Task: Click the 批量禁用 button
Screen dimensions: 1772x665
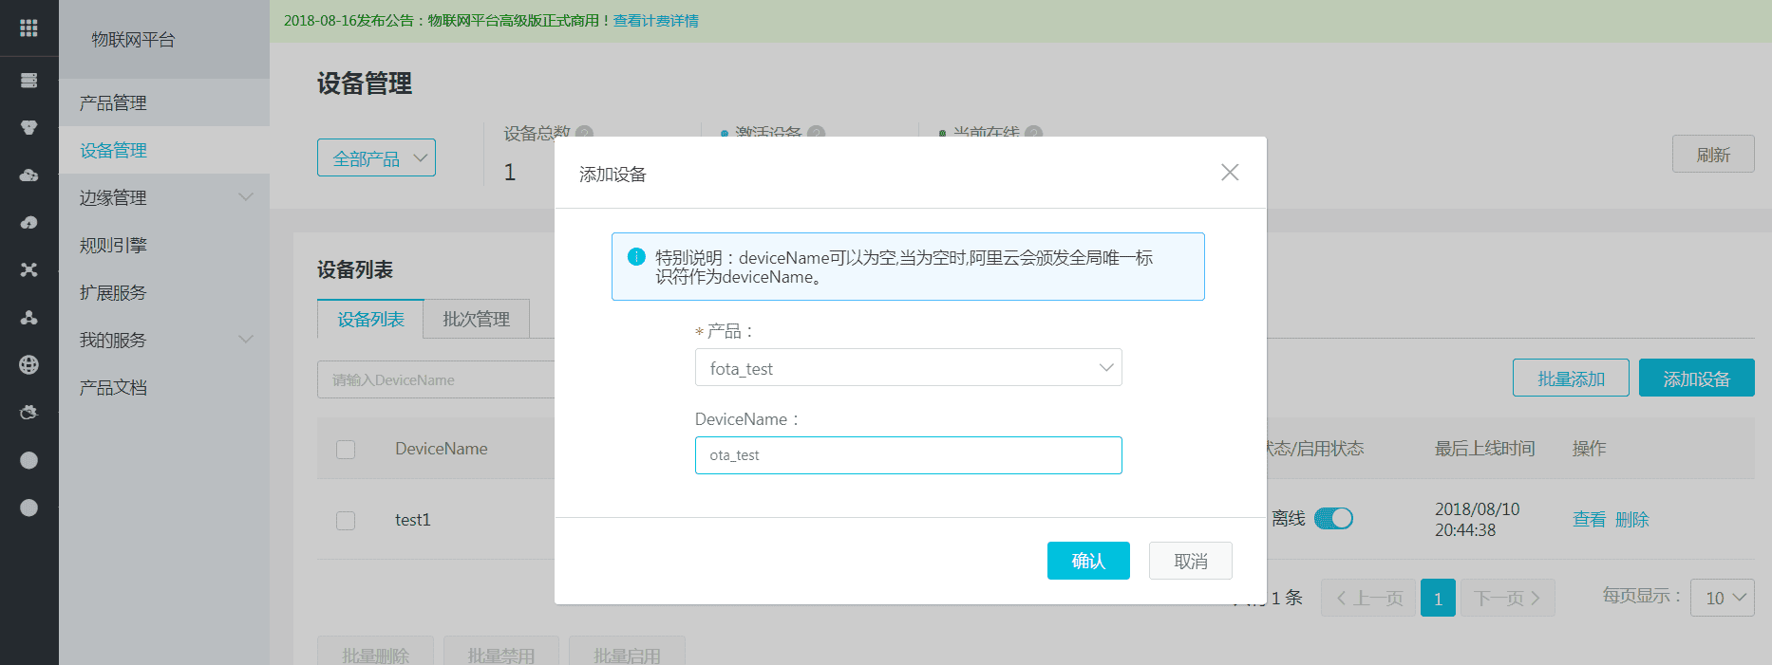Action: coord(501,652)
